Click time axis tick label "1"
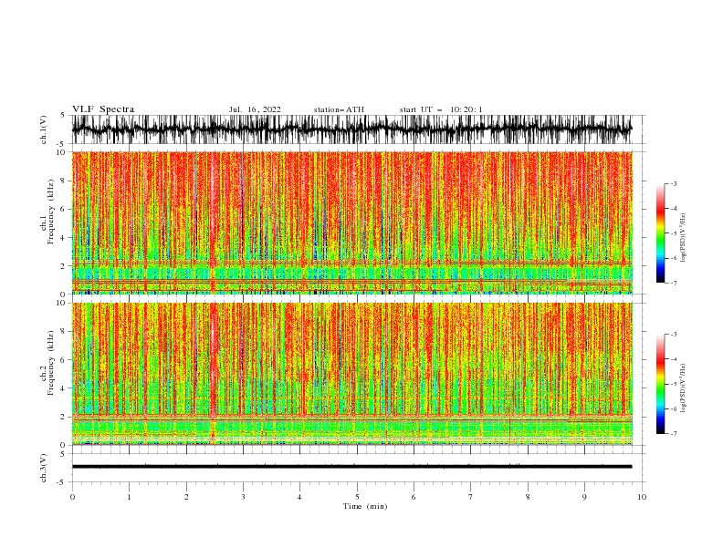 (x=129, y=497)
